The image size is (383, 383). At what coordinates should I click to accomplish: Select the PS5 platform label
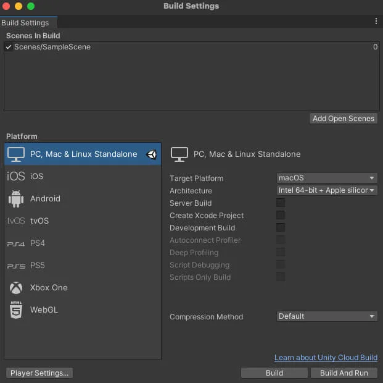[x=38, y=266]
